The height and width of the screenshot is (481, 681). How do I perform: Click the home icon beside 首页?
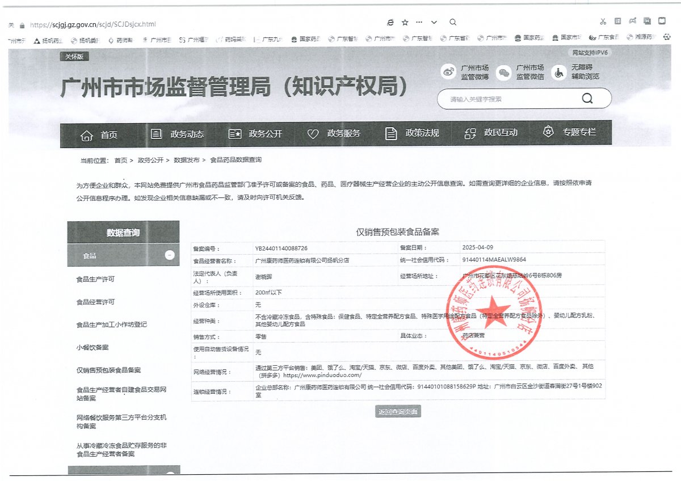(87, 134)
